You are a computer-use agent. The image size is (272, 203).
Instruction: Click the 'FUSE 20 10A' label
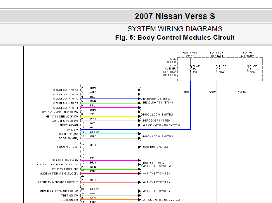196,69
